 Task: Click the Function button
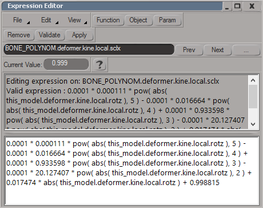coord(108,20)
